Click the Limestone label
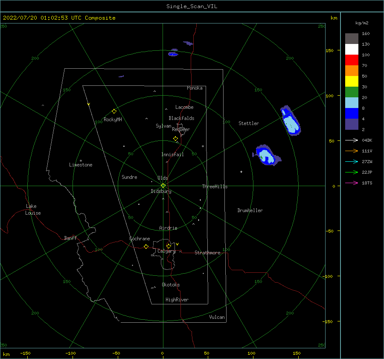Image resolution: width=384 pixels, height=359 pixels. [x=81, y=165]
